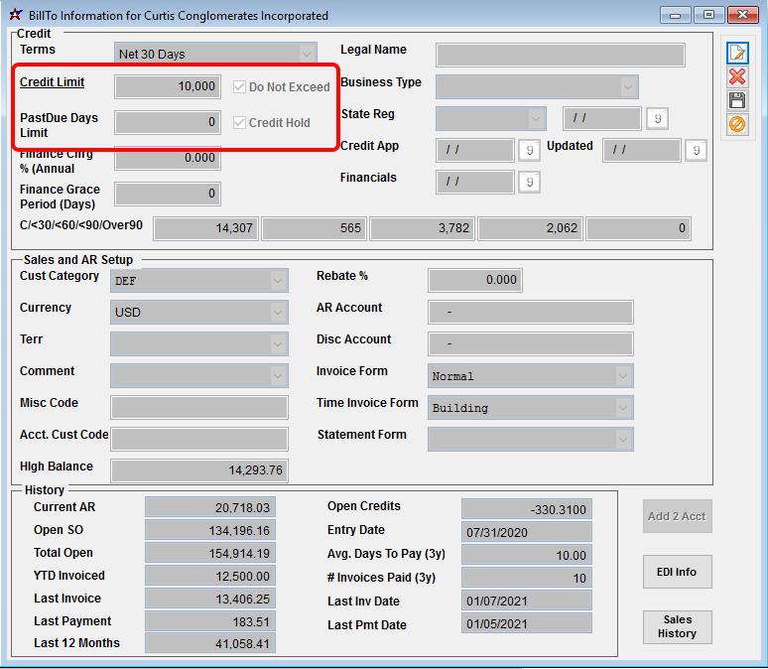Open the Updated date calendar picker
768x669 pixels.
point(697,151)
